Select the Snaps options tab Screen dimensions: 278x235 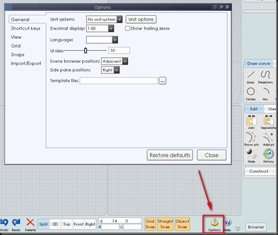[17, 54]
